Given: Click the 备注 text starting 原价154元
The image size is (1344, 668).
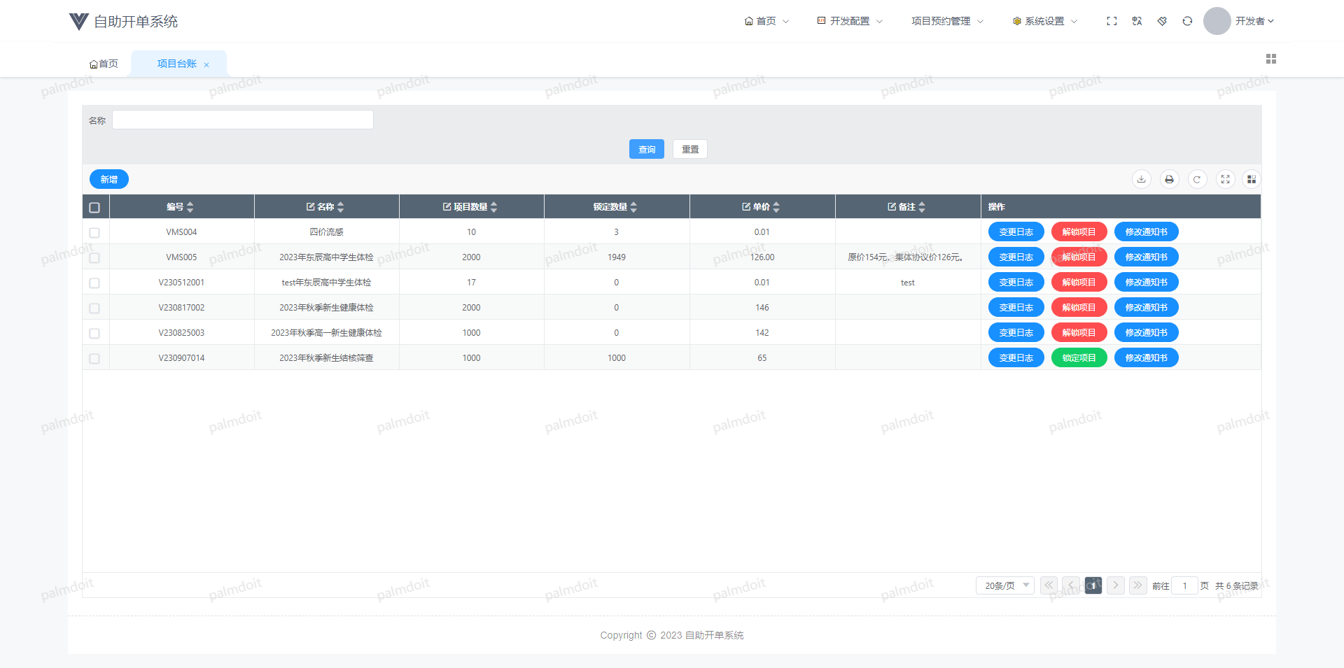Looking at the screenshot, I should point(908,257).
